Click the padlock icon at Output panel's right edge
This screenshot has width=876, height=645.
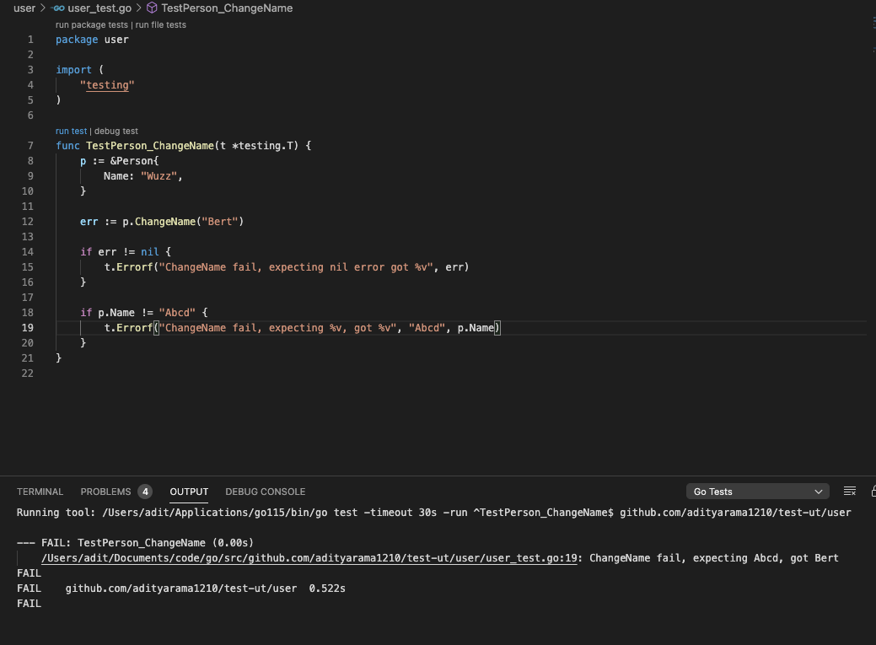(x=873, y=492)
